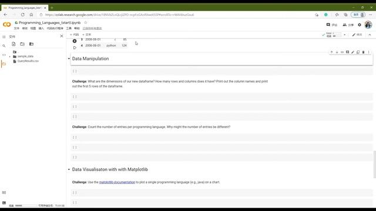Run the current code cell

pos(75,41)
